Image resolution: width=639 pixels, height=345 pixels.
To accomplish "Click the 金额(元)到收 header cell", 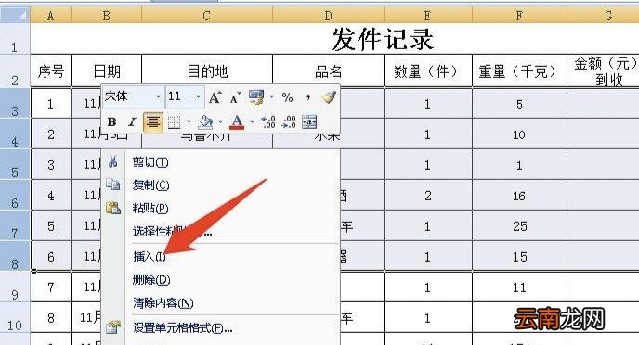I will (603, 70).
